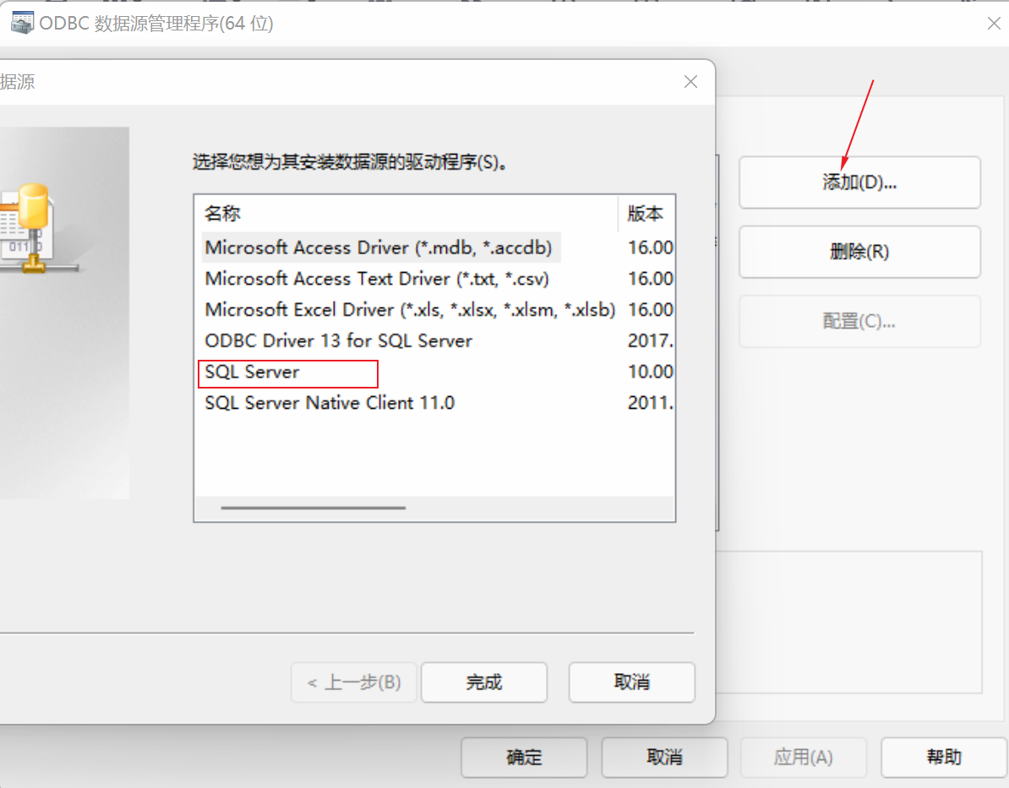Click the 应用(A) apply button
This screenshot has height=788, width=1009.
803,757
